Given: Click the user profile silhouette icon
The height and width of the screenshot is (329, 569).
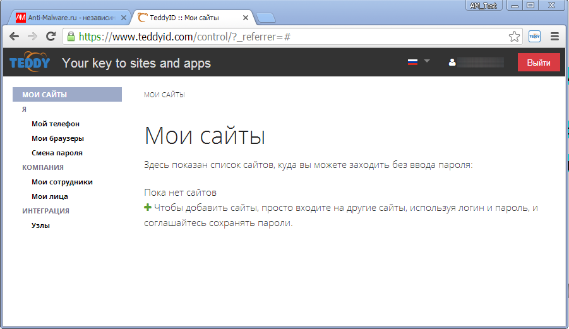Looking at the screenshot, I should (x=452, y=63).
